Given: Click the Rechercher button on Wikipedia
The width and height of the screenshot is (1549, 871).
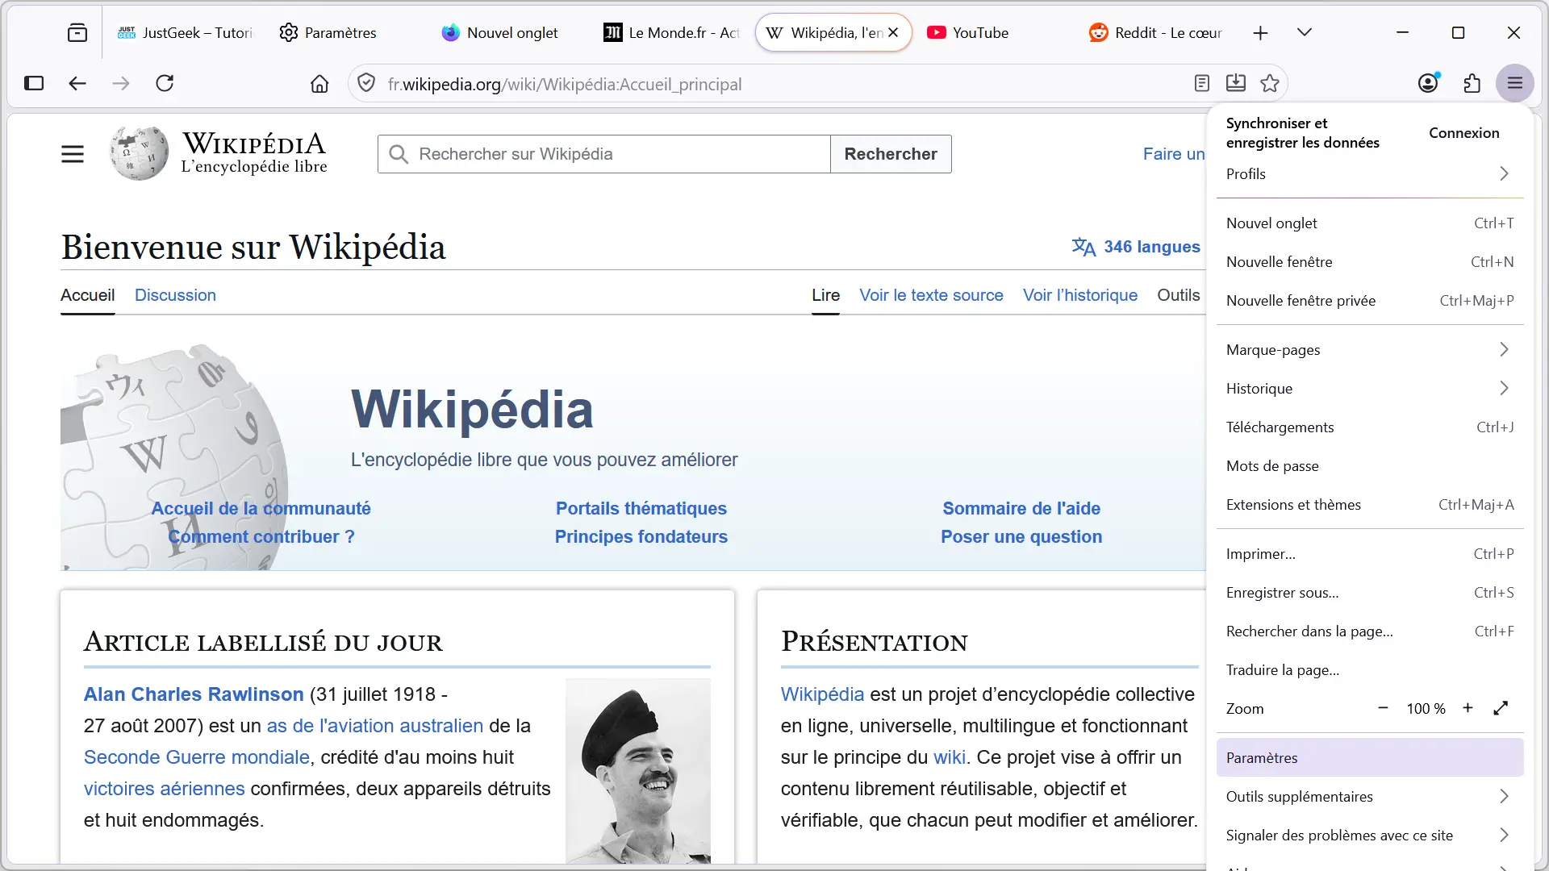Looking at the screenshot, I should 891,154.
